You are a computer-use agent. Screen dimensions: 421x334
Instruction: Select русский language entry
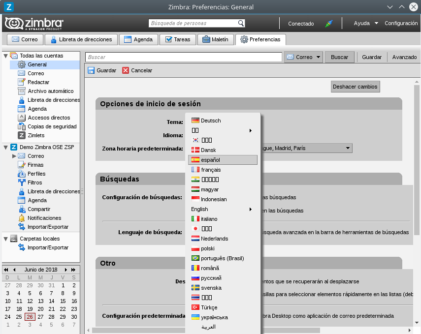click(x=223, y=278)
